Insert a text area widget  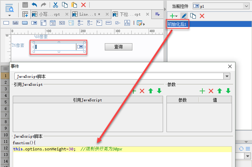point(99,23)
